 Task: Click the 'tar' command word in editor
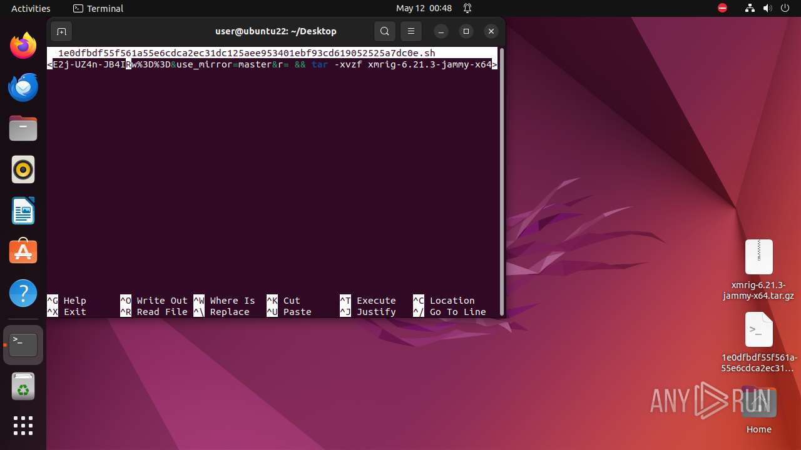pos(320,64)
